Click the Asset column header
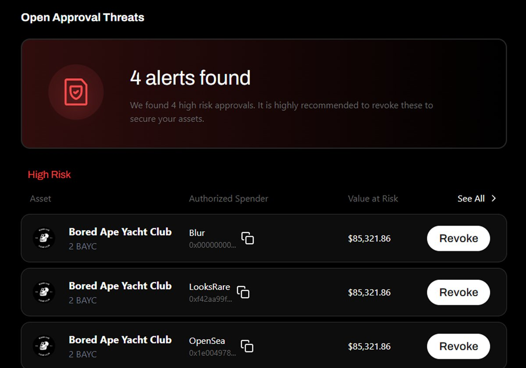This screenshot has width=526, height=368. [x=40, y=198]
